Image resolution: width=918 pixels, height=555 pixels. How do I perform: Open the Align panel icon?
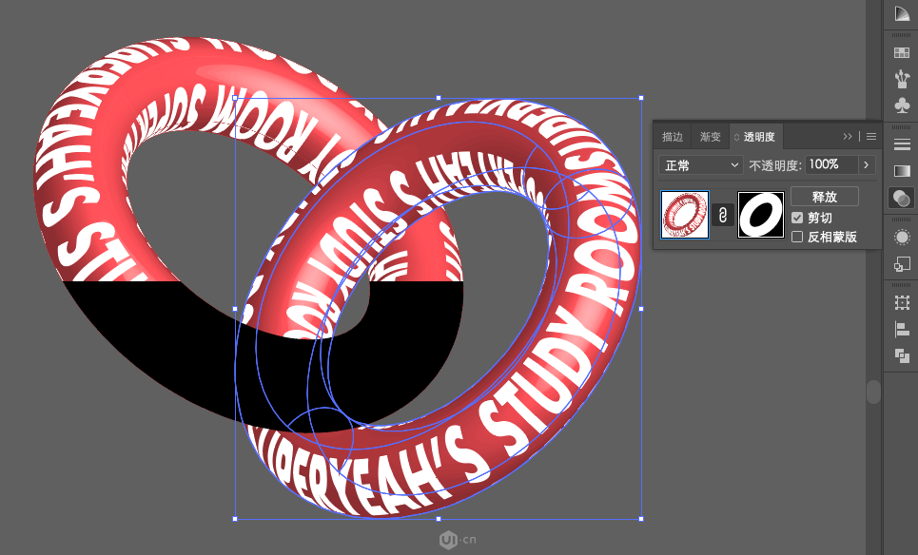(902, 329)
